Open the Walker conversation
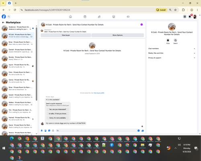This screenshot has width=201, height=161. point(18,103)
